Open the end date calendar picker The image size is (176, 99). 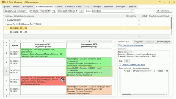tap(76, 11)
